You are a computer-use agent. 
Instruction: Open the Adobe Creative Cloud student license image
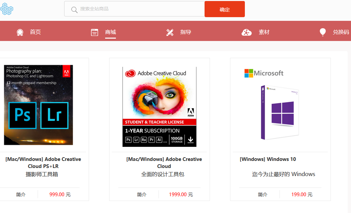pyautogui.click(x=160, y=106)
